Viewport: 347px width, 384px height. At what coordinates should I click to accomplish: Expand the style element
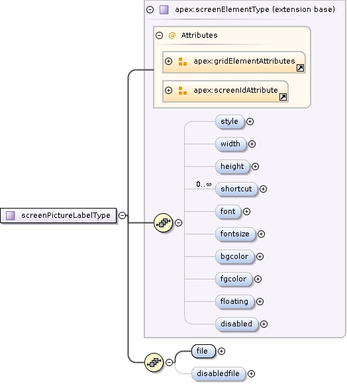[x=250, y=121]
